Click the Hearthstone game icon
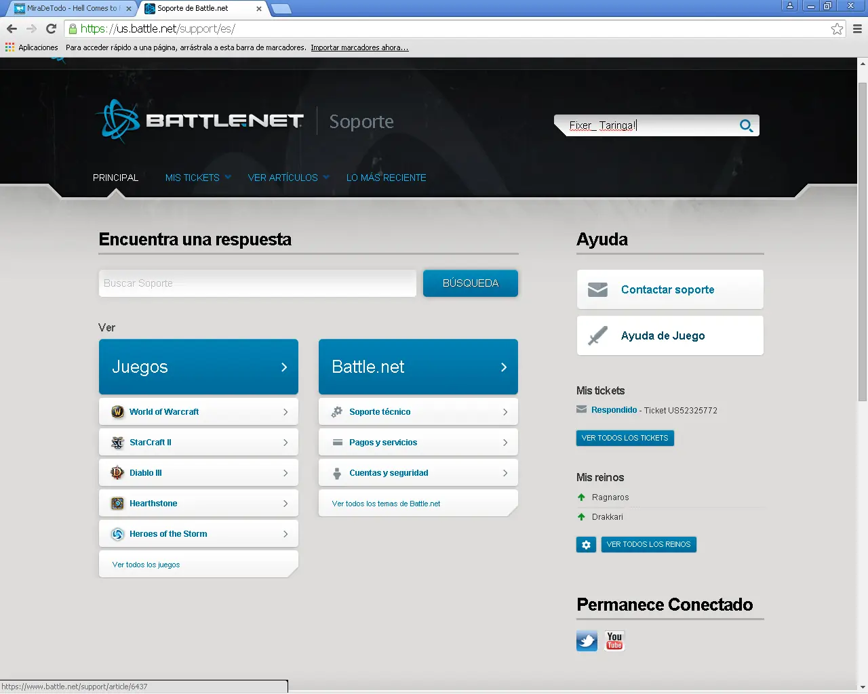This screenshot has width=868, height=694. click(117, 503)
